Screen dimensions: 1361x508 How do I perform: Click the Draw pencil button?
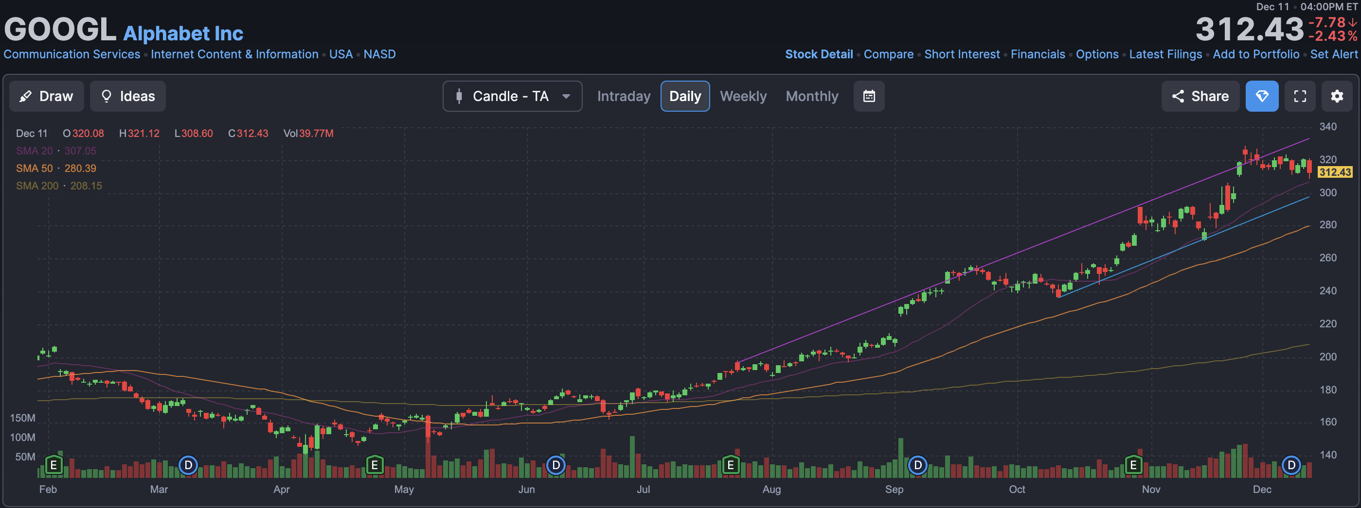47,96
